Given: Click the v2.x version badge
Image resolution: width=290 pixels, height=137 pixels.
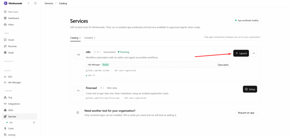Looking at the screenshot, I should click(102, 88).
